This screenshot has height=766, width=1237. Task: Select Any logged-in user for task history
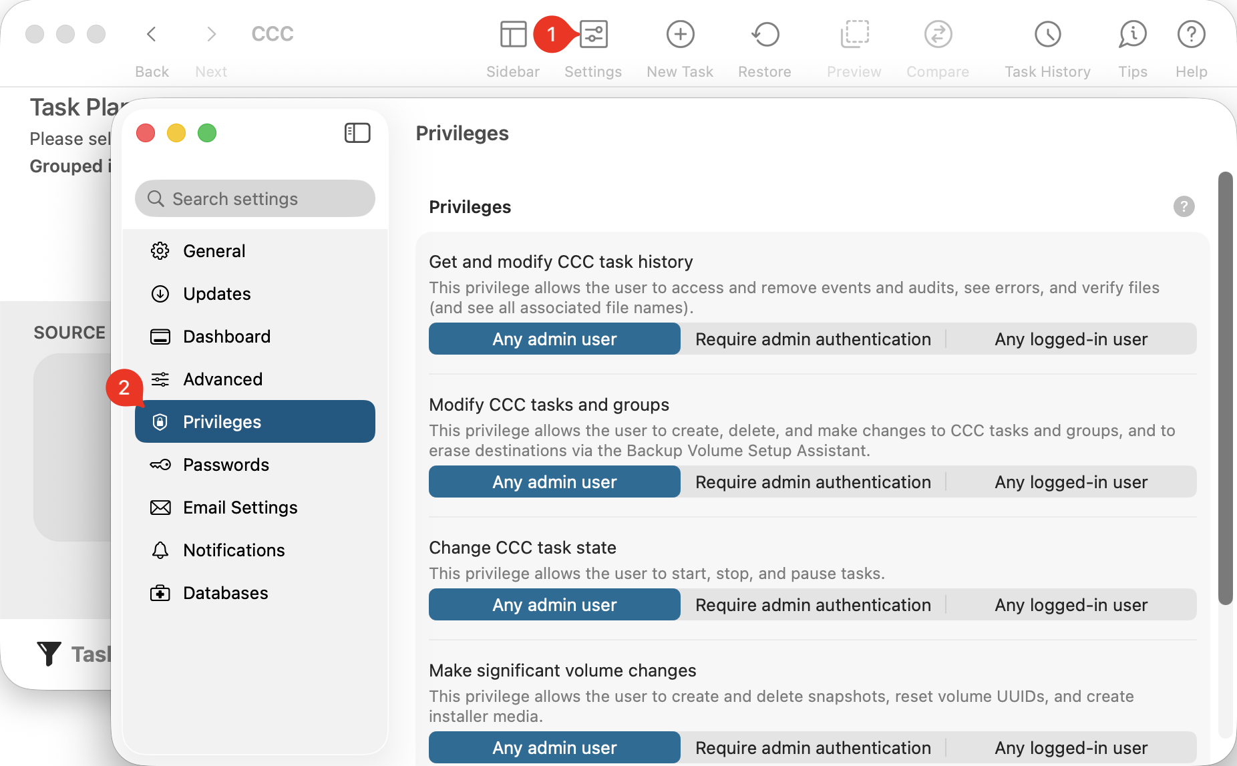coord(1071,339)
